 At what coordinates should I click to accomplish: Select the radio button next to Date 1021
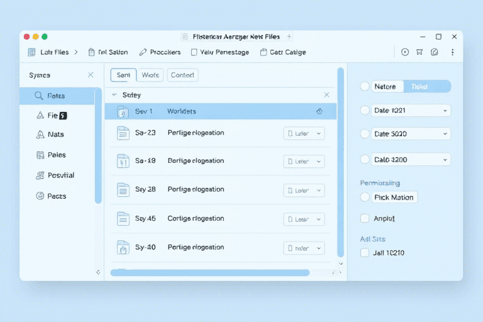pyautogui.click(x=364, y=110)
